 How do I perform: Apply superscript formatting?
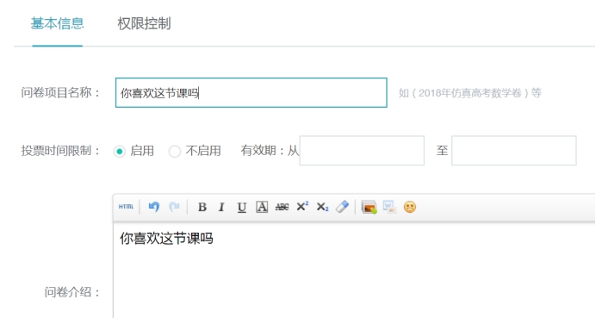302,206
